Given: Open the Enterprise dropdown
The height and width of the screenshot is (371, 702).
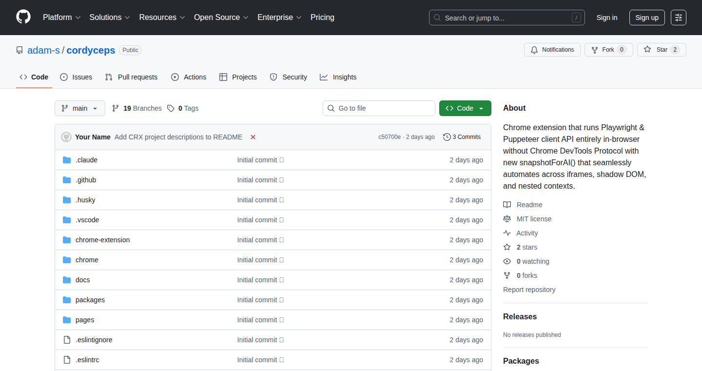Looking at the screenshot, I should (279, 17).
